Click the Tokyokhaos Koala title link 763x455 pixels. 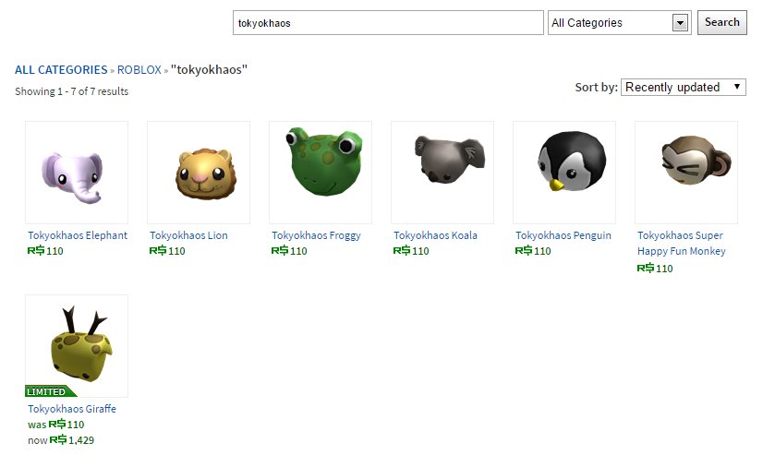click(x=435, y=235)
